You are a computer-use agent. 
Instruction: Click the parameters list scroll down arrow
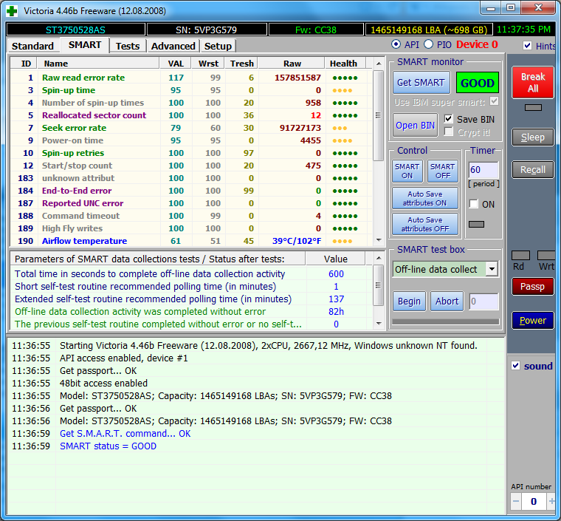[379, 324]
